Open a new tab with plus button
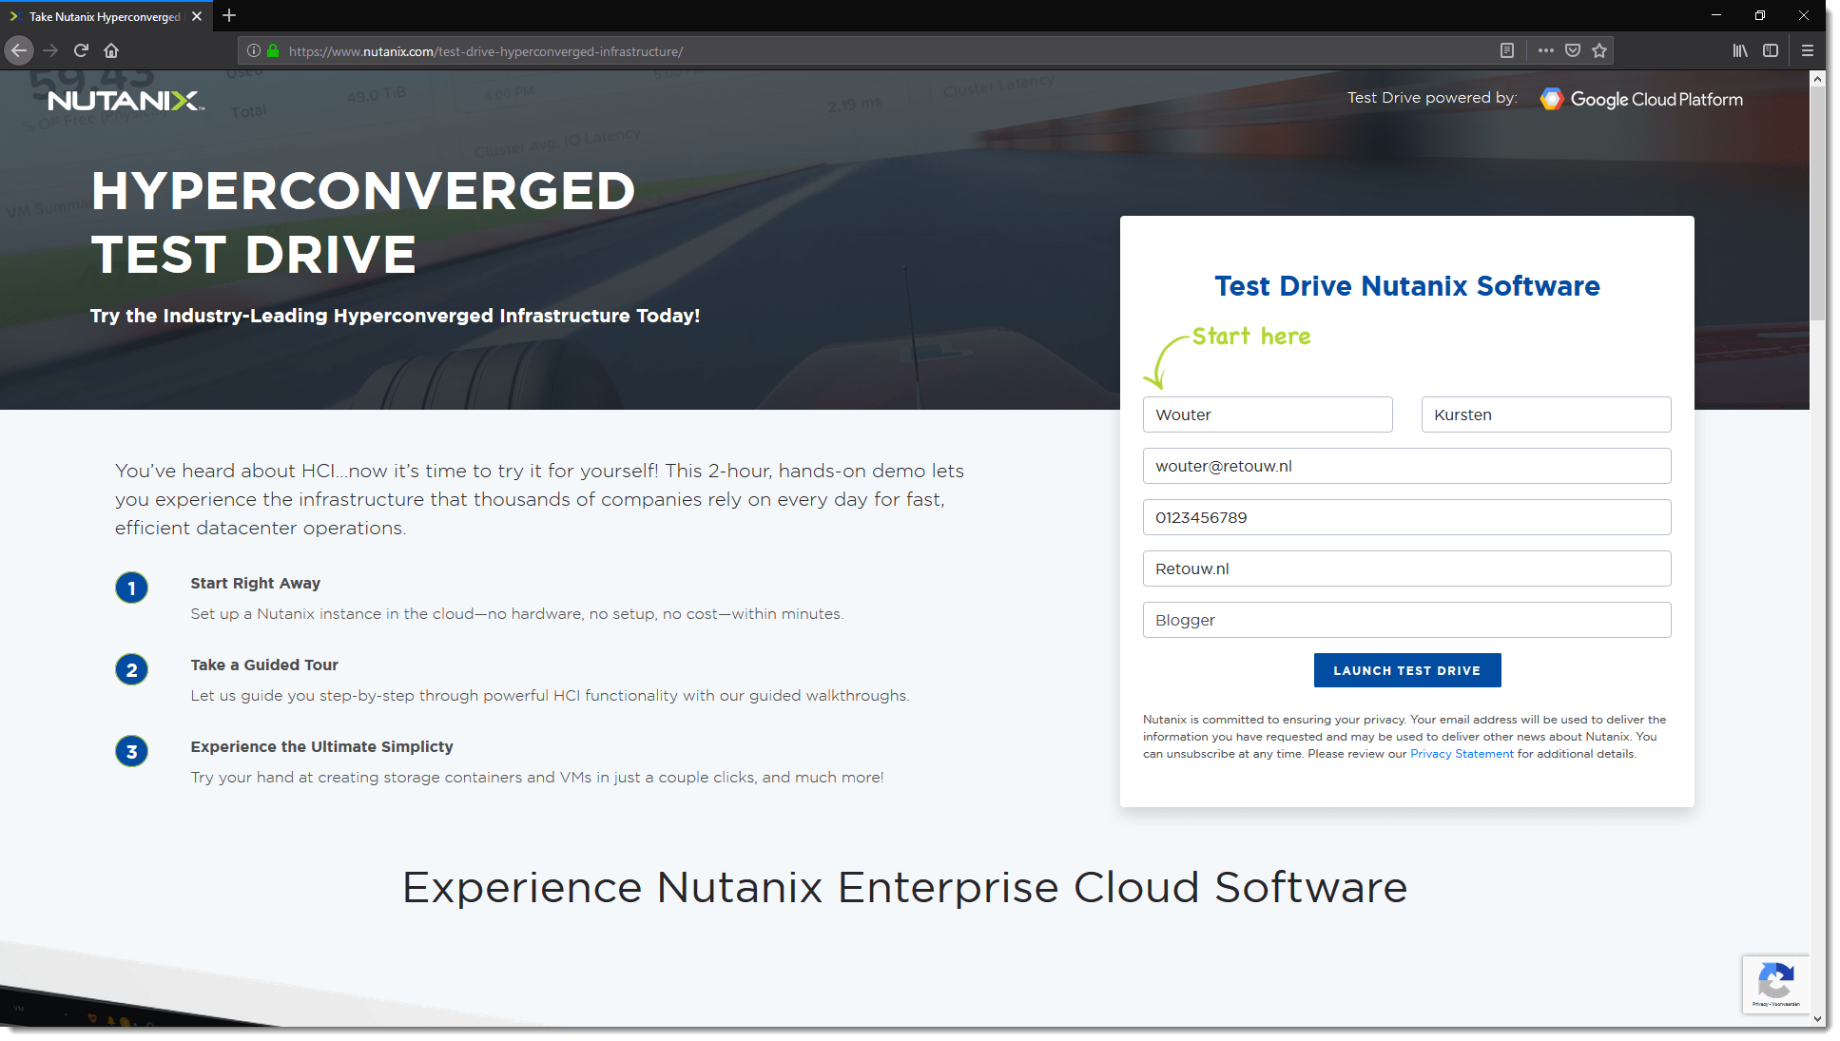1840x1041 pixels. (x=229, y=15)
